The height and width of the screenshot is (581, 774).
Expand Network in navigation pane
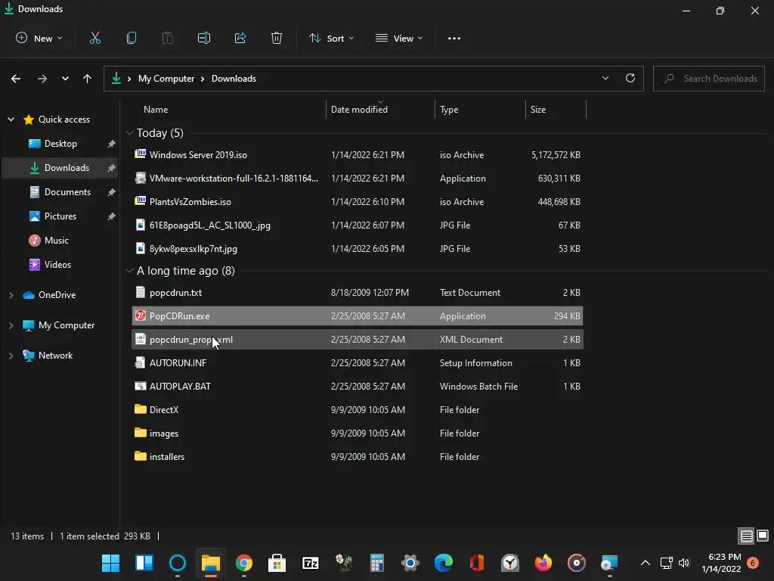point(11,356)
